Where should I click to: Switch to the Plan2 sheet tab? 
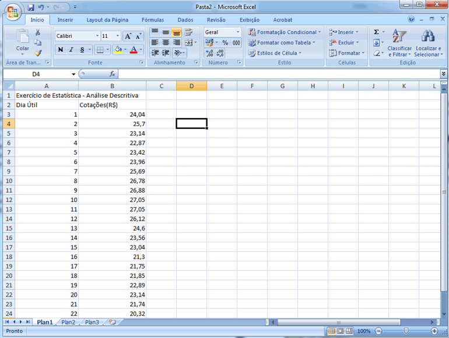point(68,322)
